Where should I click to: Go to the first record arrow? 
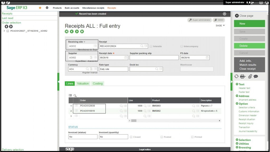[x=67, y=31]
